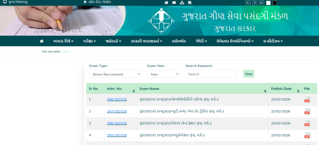Select the white color theme swatch
The height and width of the screenshot is (145, 319).
click(268, 3)
